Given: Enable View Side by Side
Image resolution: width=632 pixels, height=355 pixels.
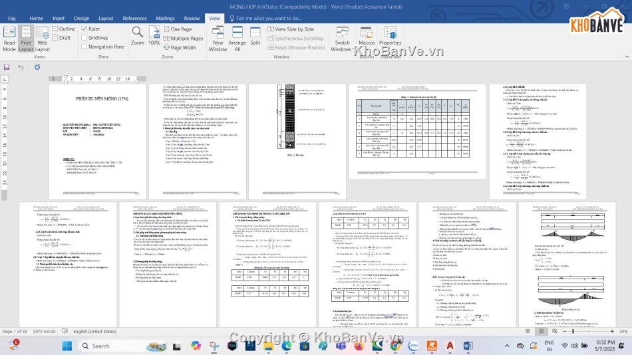Looking at the screenshot, I should 291,29.
